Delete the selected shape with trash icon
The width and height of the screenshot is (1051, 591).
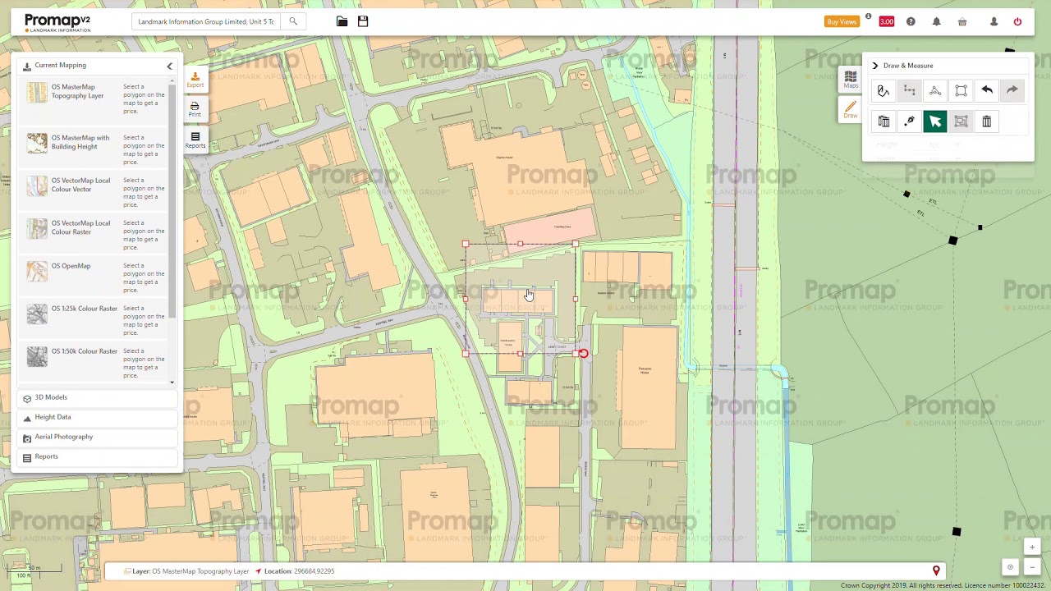click(x=987, y=121)
